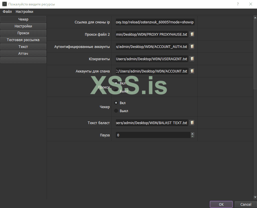Go to the Аттач section

[23, 54]
